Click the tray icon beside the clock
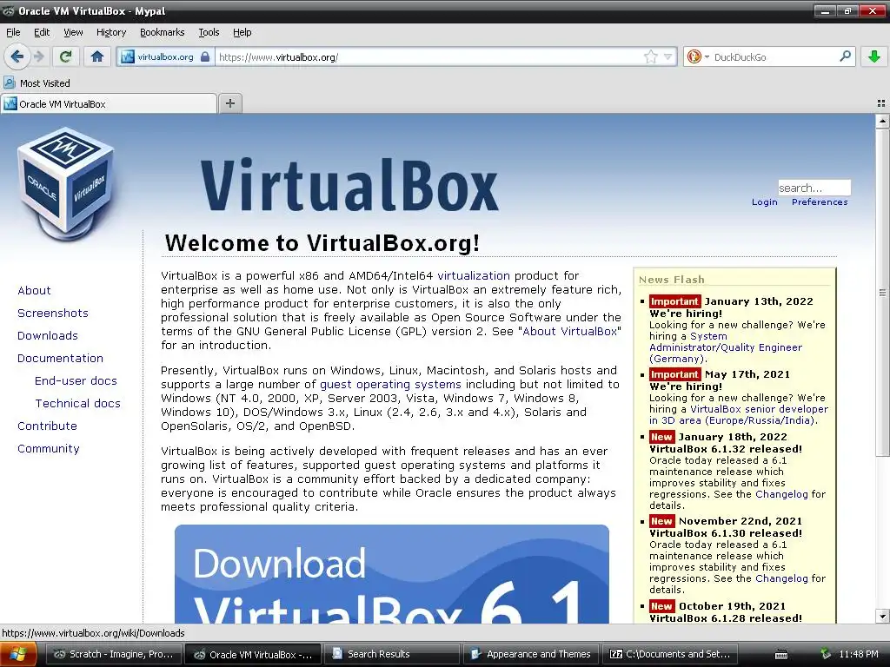This screenshot has height=667, width=890. click(826, 654)
